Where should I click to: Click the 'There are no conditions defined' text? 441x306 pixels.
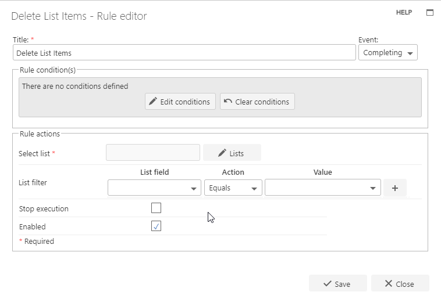(75, 86)
